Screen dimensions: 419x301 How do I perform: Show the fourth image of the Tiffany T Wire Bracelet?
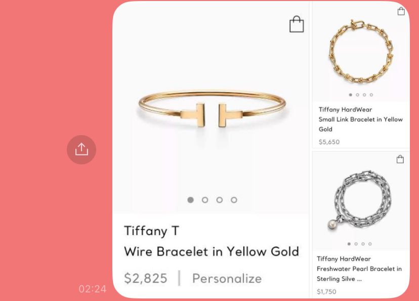click(x=234, y=200)
